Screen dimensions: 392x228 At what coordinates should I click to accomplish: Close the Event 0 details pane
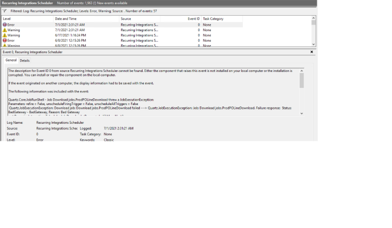coord(312,52)
